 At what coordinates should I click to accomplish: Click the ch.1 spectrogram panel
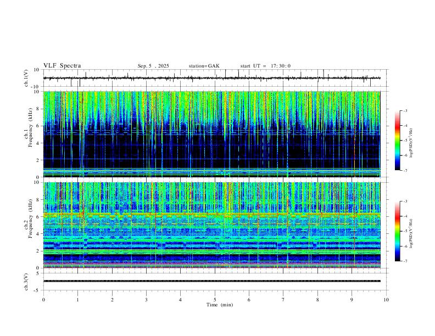[x=211, y=134]
